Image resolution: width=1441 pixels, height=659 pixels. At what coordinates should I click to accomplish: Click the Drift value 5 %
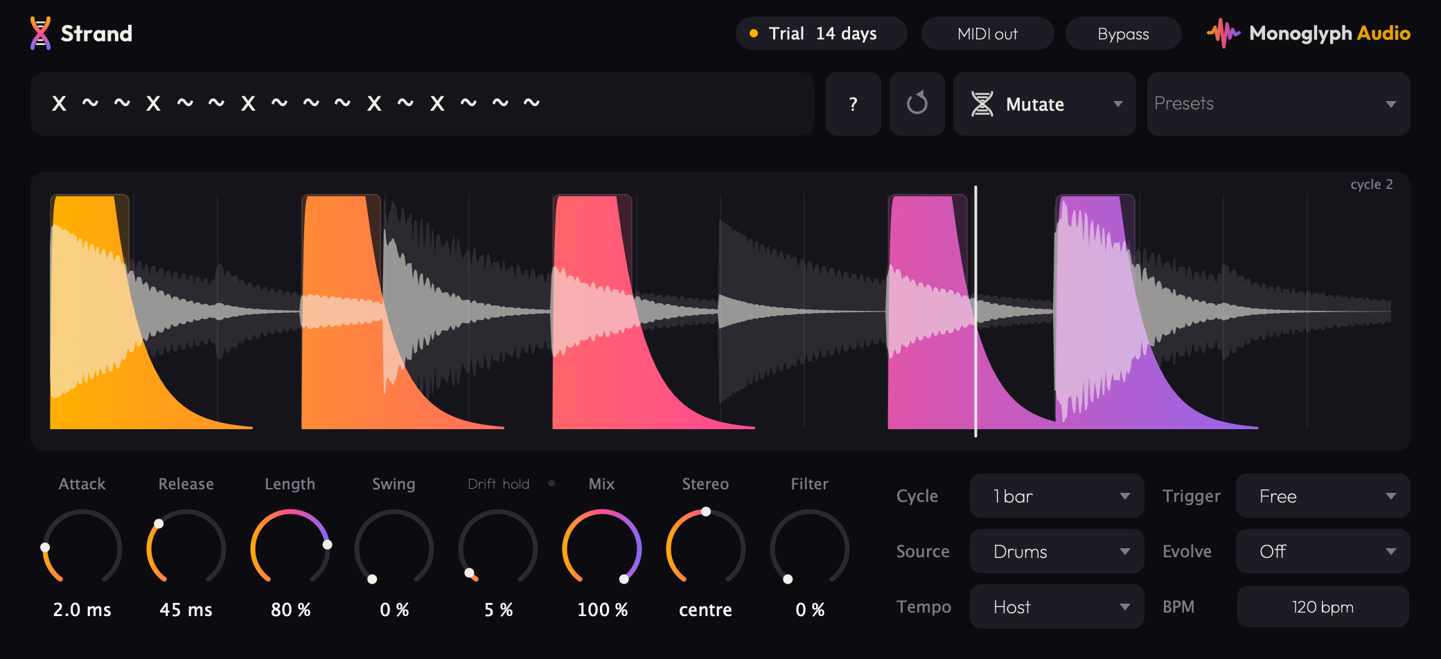[498, 610]
